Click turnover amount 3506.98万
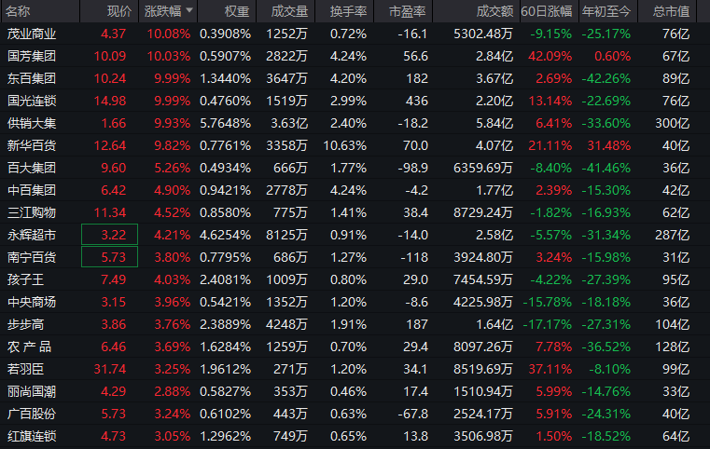Image resolution: width=710 pixels, height=449 pixels. point(483,436)
